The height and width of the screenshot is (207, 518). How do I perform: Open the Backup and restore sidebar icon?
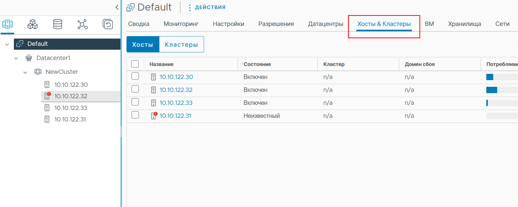pos(108,24)
